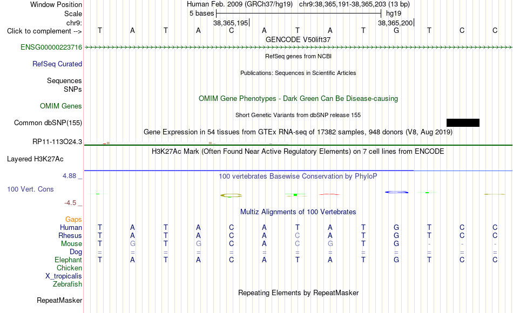This screenshot has height=313, width=513.
Task: Click the RepeatMasker track label
Action: (x=59, y=301)
